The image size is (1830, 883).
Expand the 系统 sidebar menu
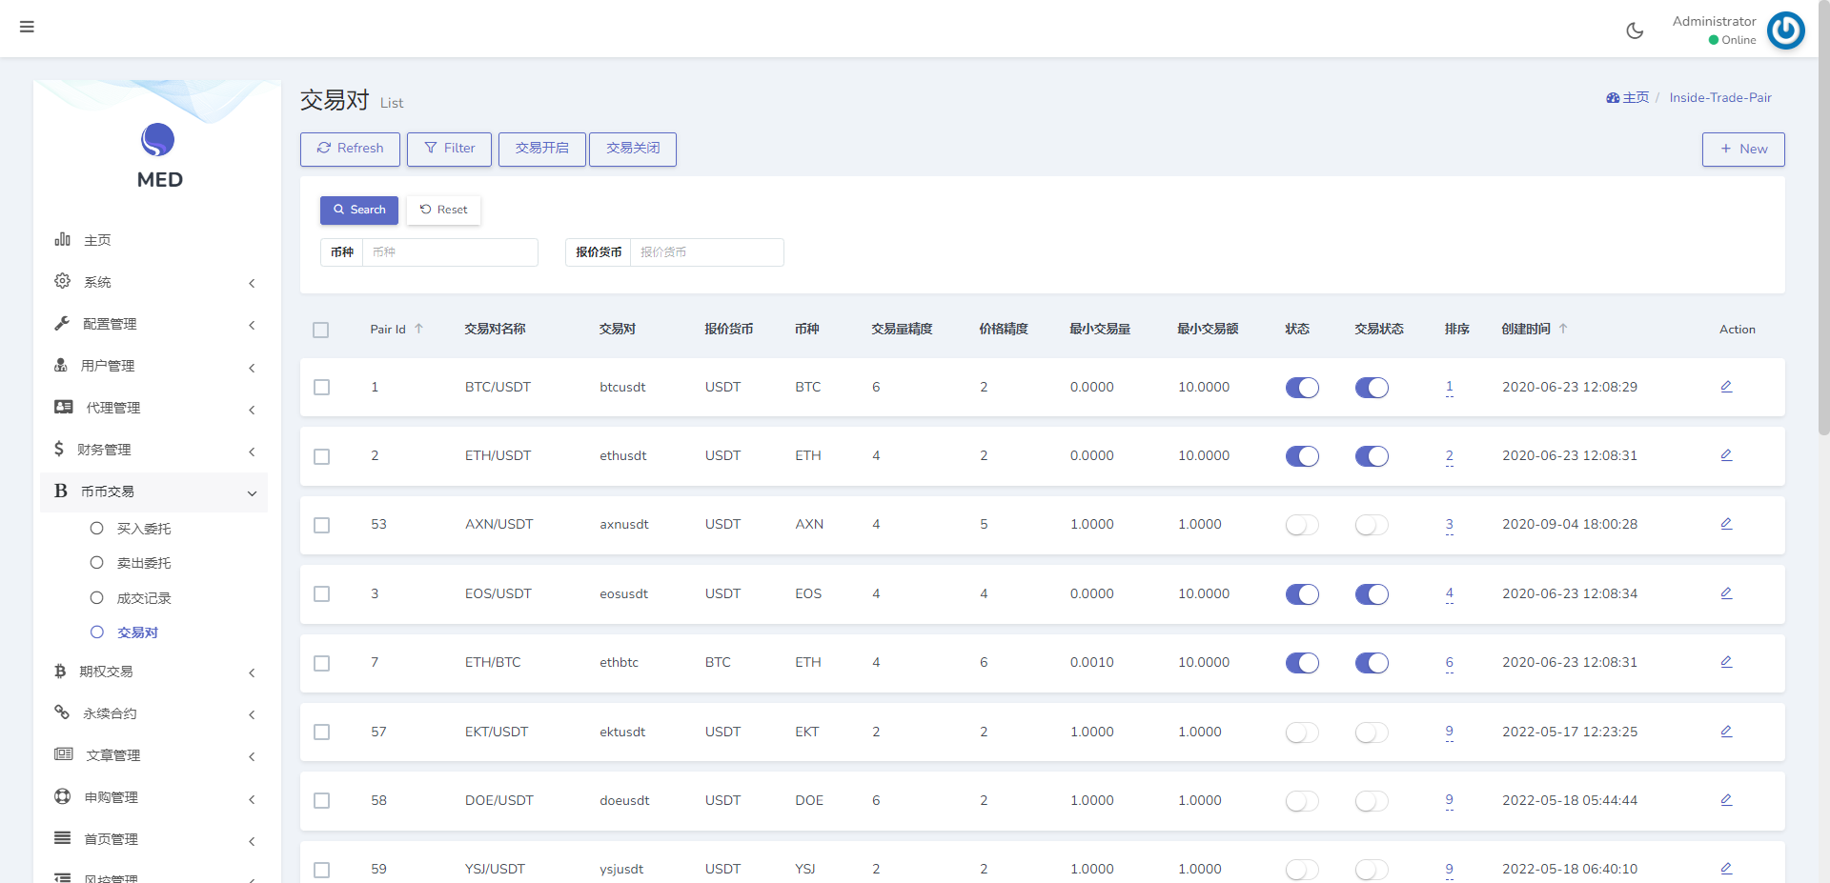(x=154, y=282)
